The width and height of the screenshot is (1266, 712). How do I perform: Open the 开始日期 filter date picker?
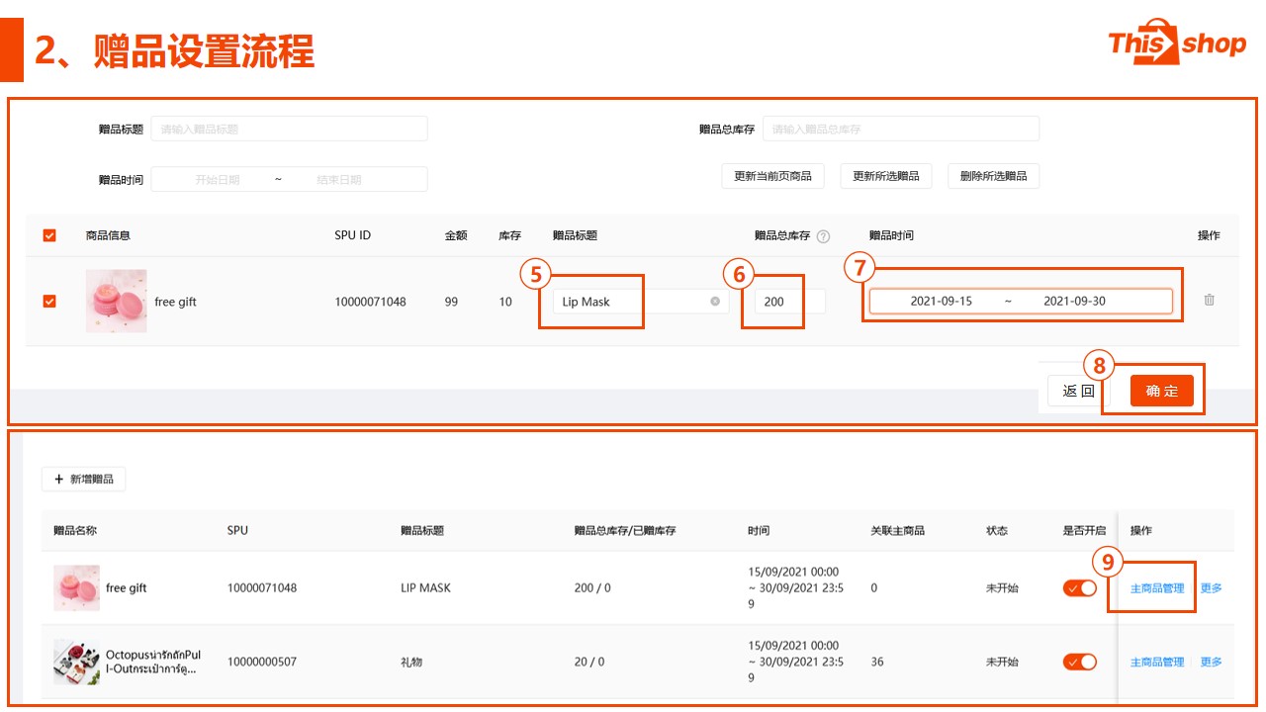[217, 180]
